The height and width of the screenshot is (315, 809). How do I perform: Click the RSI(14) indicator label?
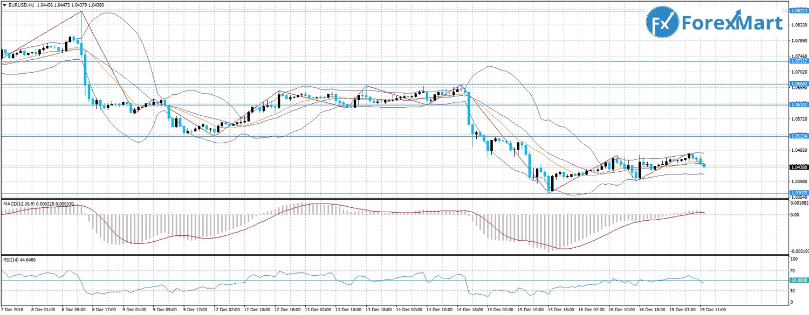[11, 260]
